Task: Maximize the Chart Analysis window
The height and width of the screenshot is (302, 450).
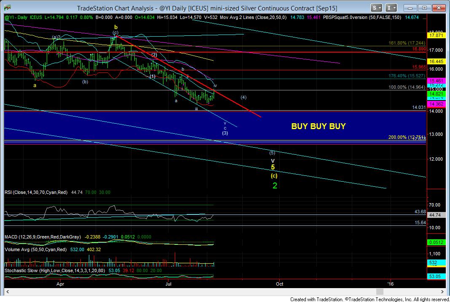Action: pos(424,8)
